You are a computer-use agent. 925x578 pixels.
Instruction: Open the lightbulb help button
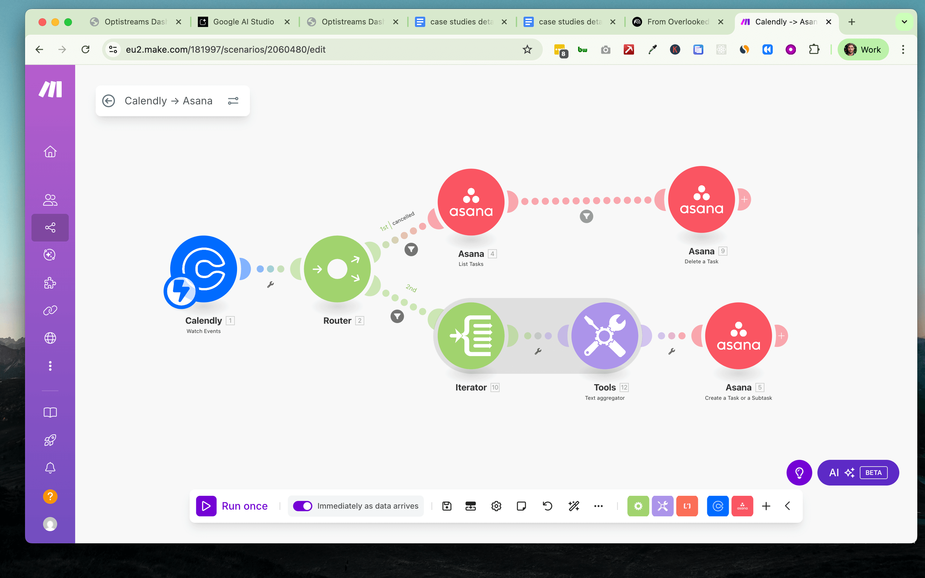click(x=799, y=472)
